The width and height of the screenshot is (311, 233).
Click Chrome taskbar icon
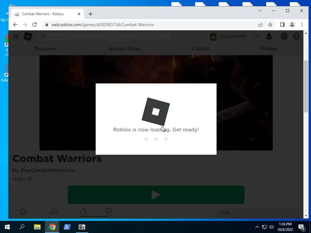[x=52, y=227]
